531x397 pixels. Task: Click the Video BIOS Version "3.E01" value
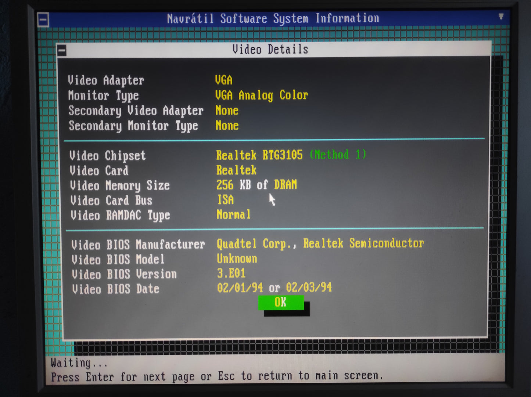click(231, 274)
